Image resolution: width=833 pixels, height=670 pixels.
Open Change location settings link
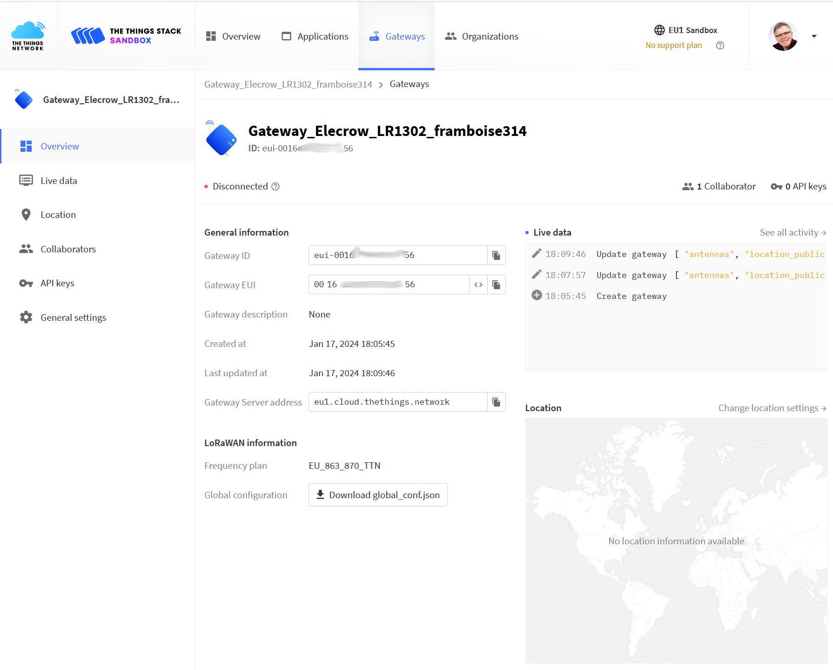tap(772, 408)
